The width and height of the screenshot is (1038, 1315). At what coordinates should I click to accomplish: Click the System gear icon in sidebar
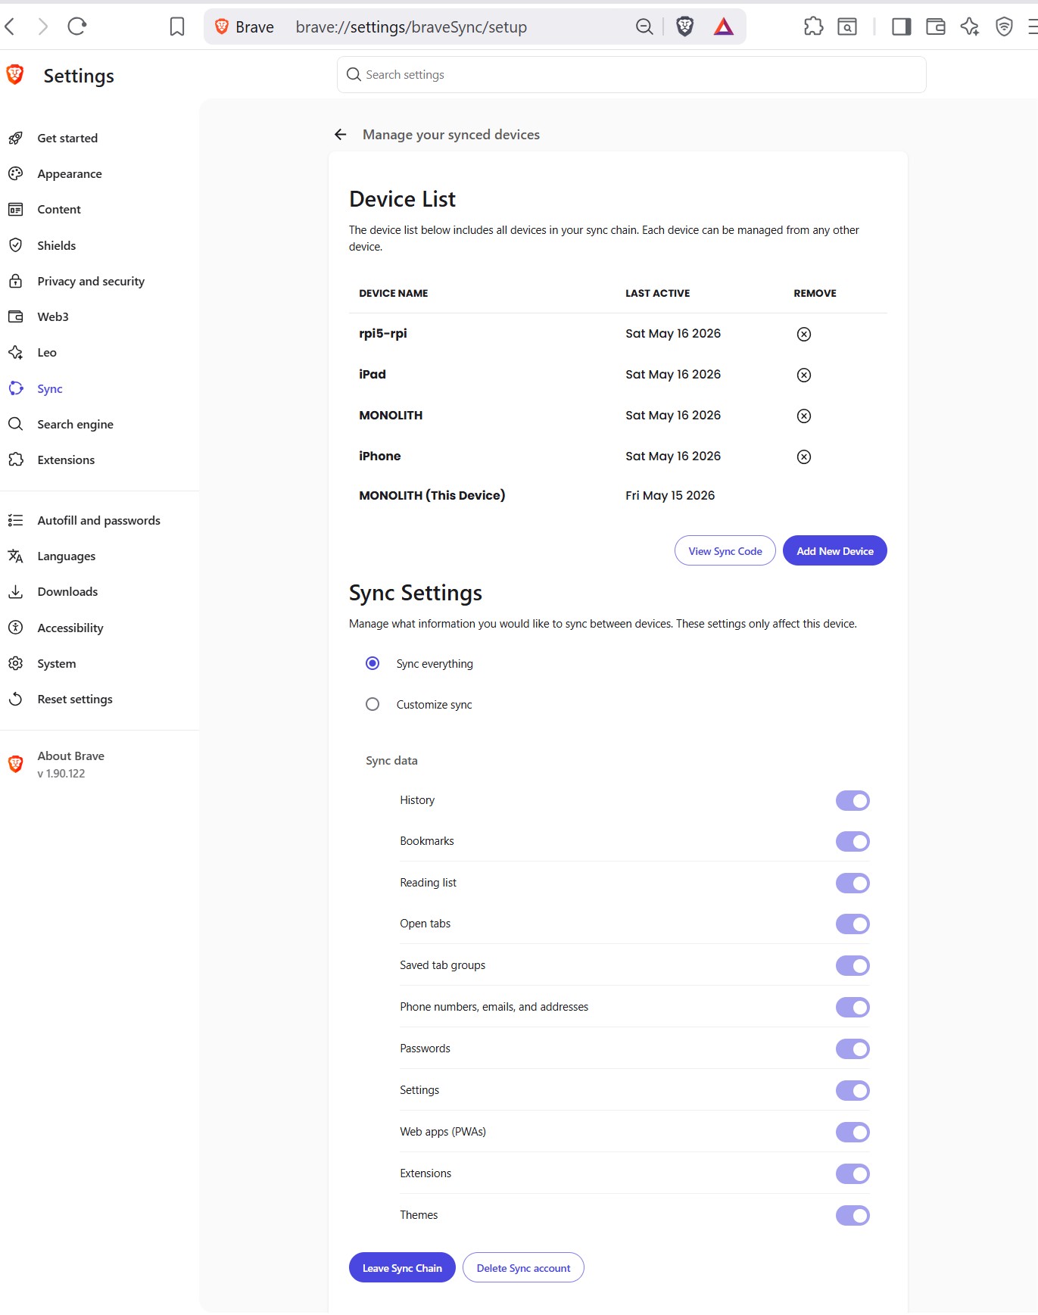coord(15,663)
